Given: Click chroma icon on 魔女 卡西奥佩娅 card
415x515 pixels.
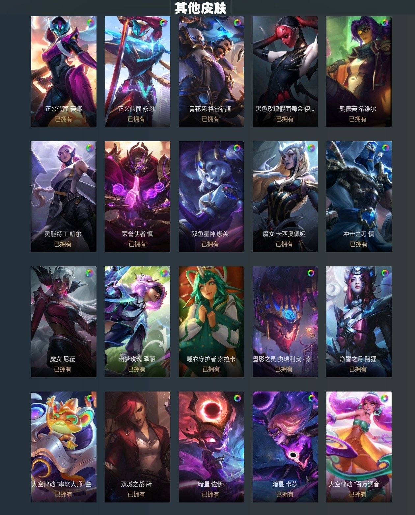Looking at the screenshot, I should (x=311, y=148).
